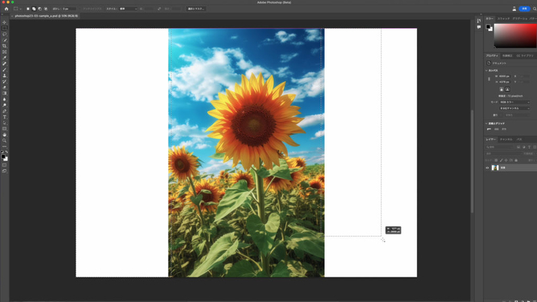This screenshot has width=537, height=302.
Task: Select the Path Selection tool
Action: (x=5, y=123)
